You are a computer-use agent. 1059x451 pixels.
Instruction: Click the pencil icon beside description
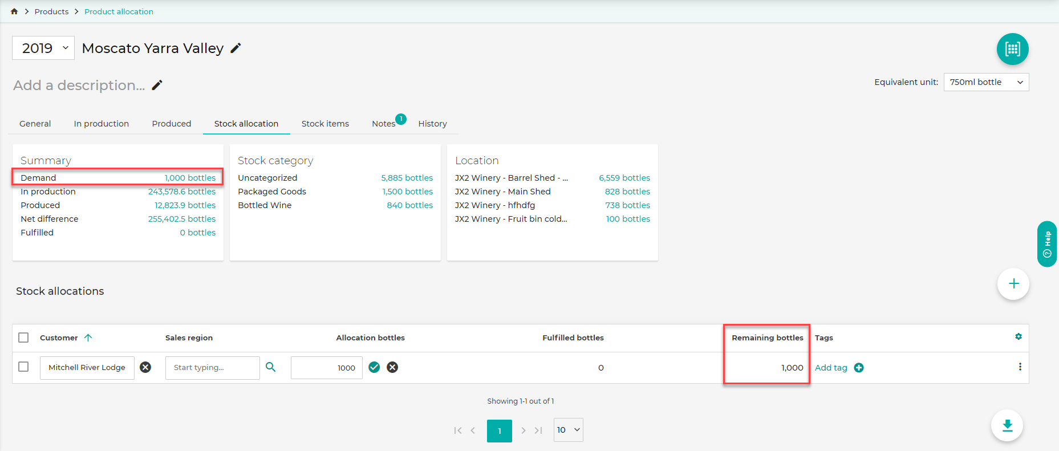(x=157, y=85)
